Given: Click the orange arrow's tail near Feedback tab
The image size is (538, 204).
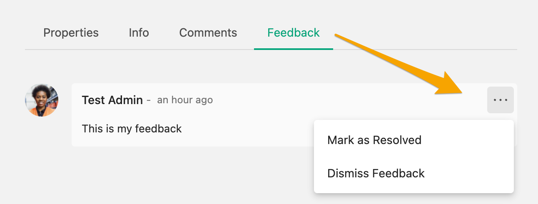Looking at the screenshot, I should 339,37.
